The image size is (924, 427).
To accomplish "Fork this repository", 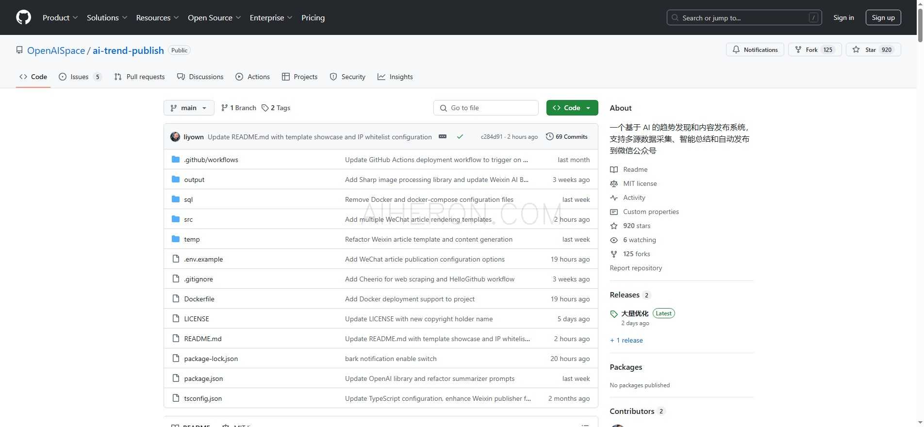I will pyautogui.click(x=815, y=49).
